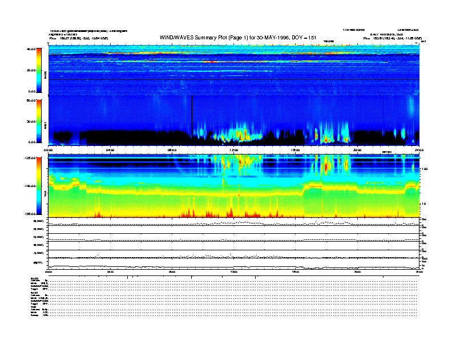The height and width of the screenshot is (349, 452).
Task: Click the 10 frequency tick right of TNR panel
Action: click(x=423, y=204)
